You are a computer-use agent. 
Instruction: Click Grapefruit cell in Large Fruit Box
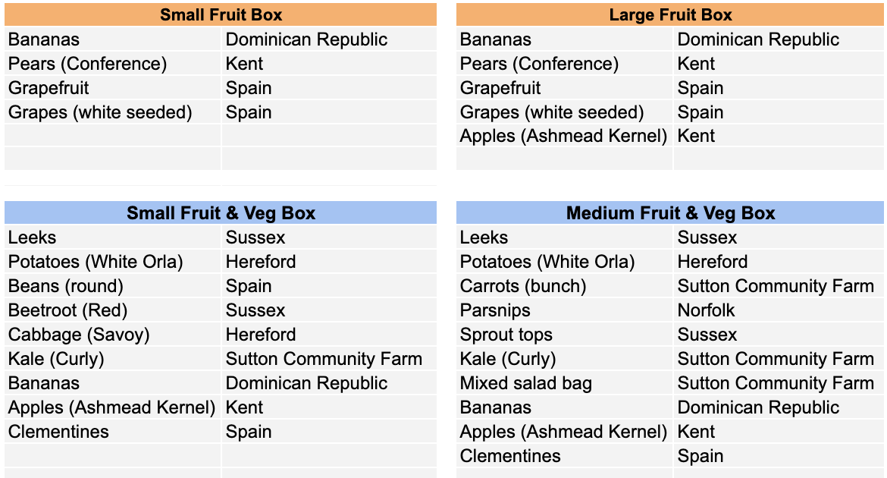coord(565,88)
